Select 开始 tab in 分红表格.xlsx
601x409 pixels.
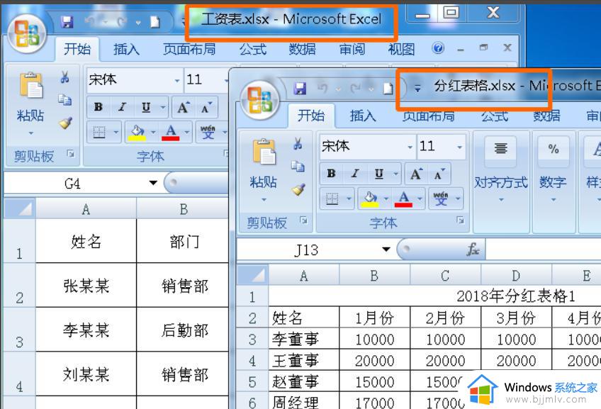(311, 116)
